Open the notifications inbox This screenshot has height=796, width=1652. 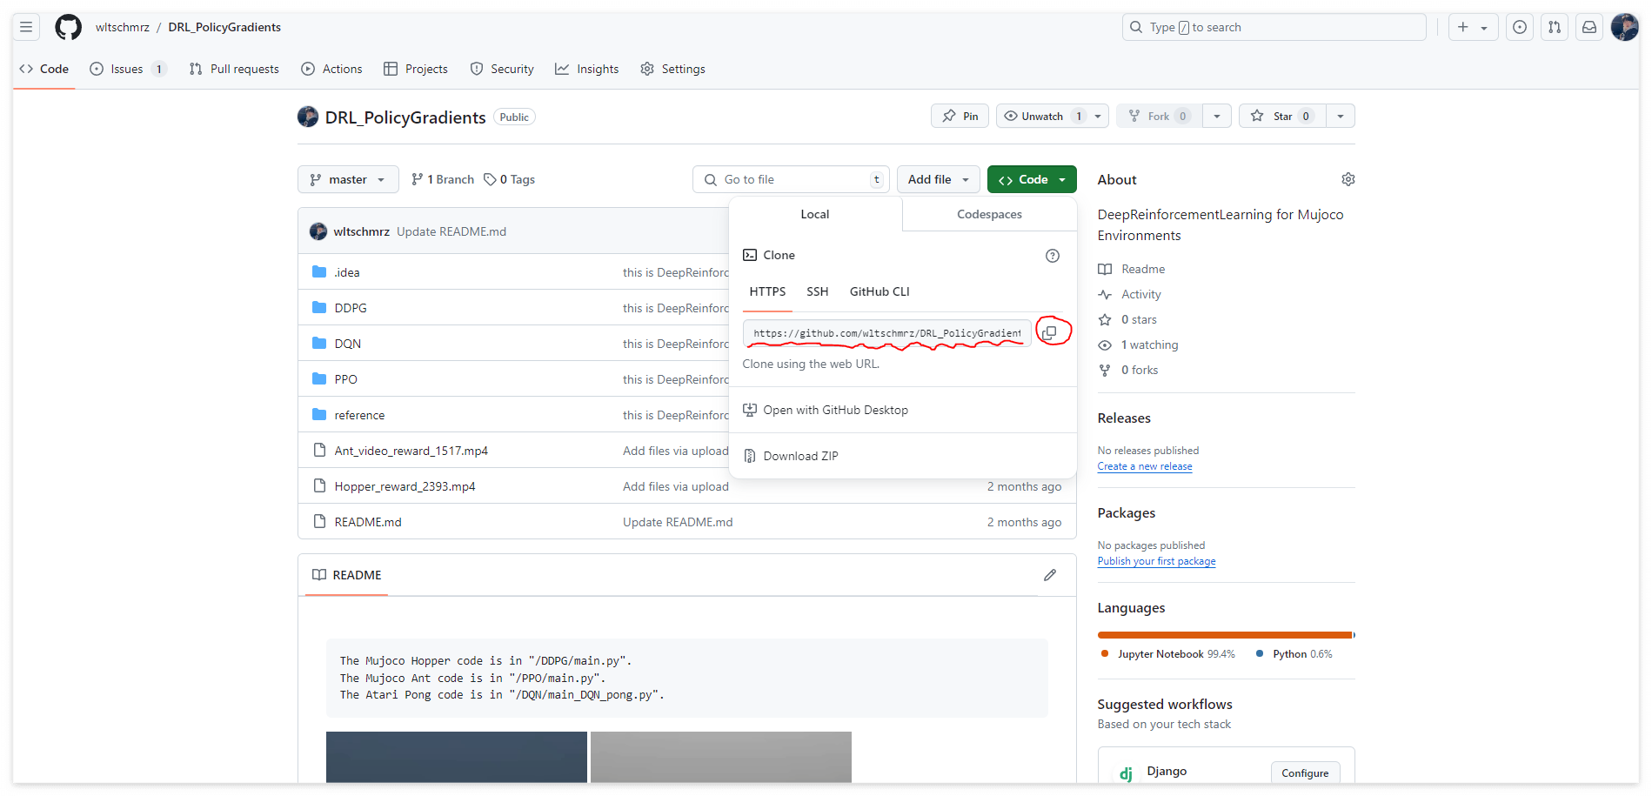(1588, 27)
